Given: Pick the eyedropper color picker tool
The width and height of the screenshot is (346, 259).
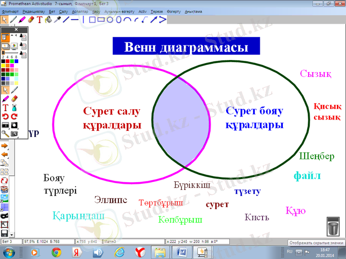Looking at the screenshot, I should [x=56, y=19].
